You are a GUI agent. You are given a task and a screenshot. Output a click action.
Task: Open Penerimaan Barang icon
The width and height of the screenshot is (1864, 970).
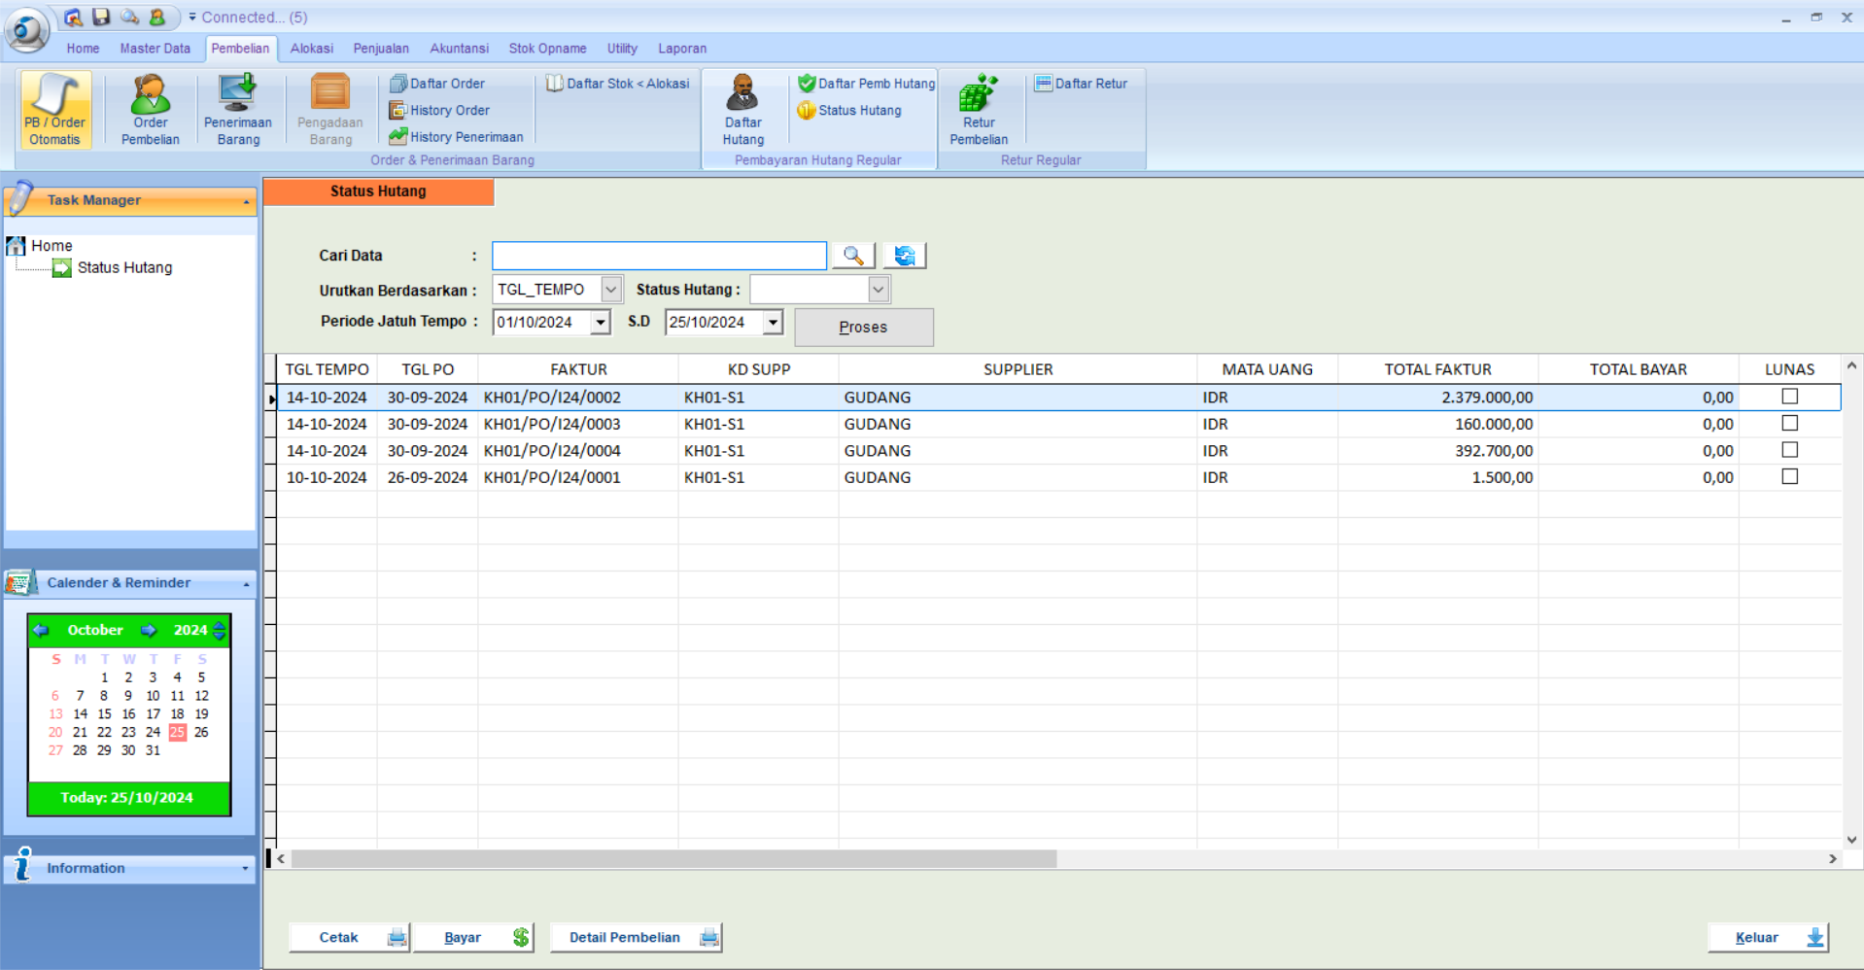(238, 109)
